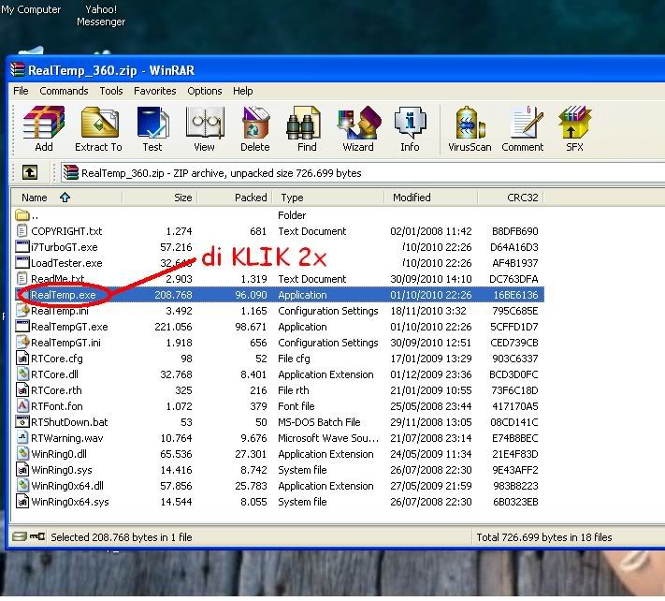Click the COPYRIGHT.txt file icon

click(x=22, y=231)
